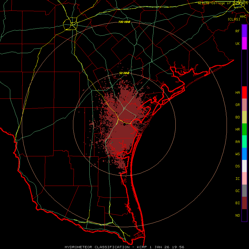The height and width of the screenshot is (249, 249).
Task: Click the ND legend label
Action: point(237,215)
